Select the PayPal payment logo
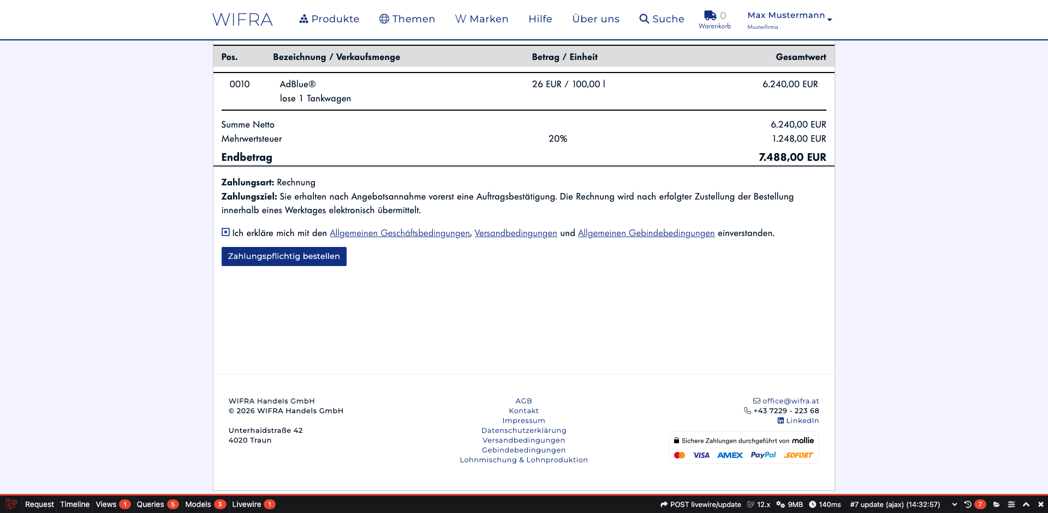The height and width of the screenshot is (513, 1048). (x=763, y=455)
